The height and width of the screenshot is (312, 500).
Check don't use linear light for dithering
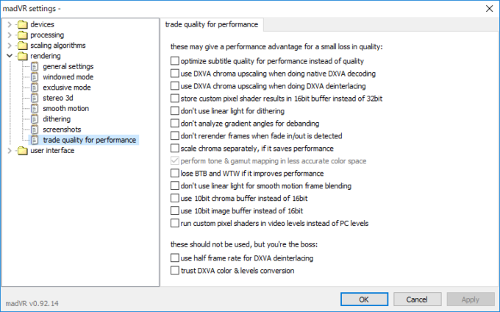(x=174, y=110)
